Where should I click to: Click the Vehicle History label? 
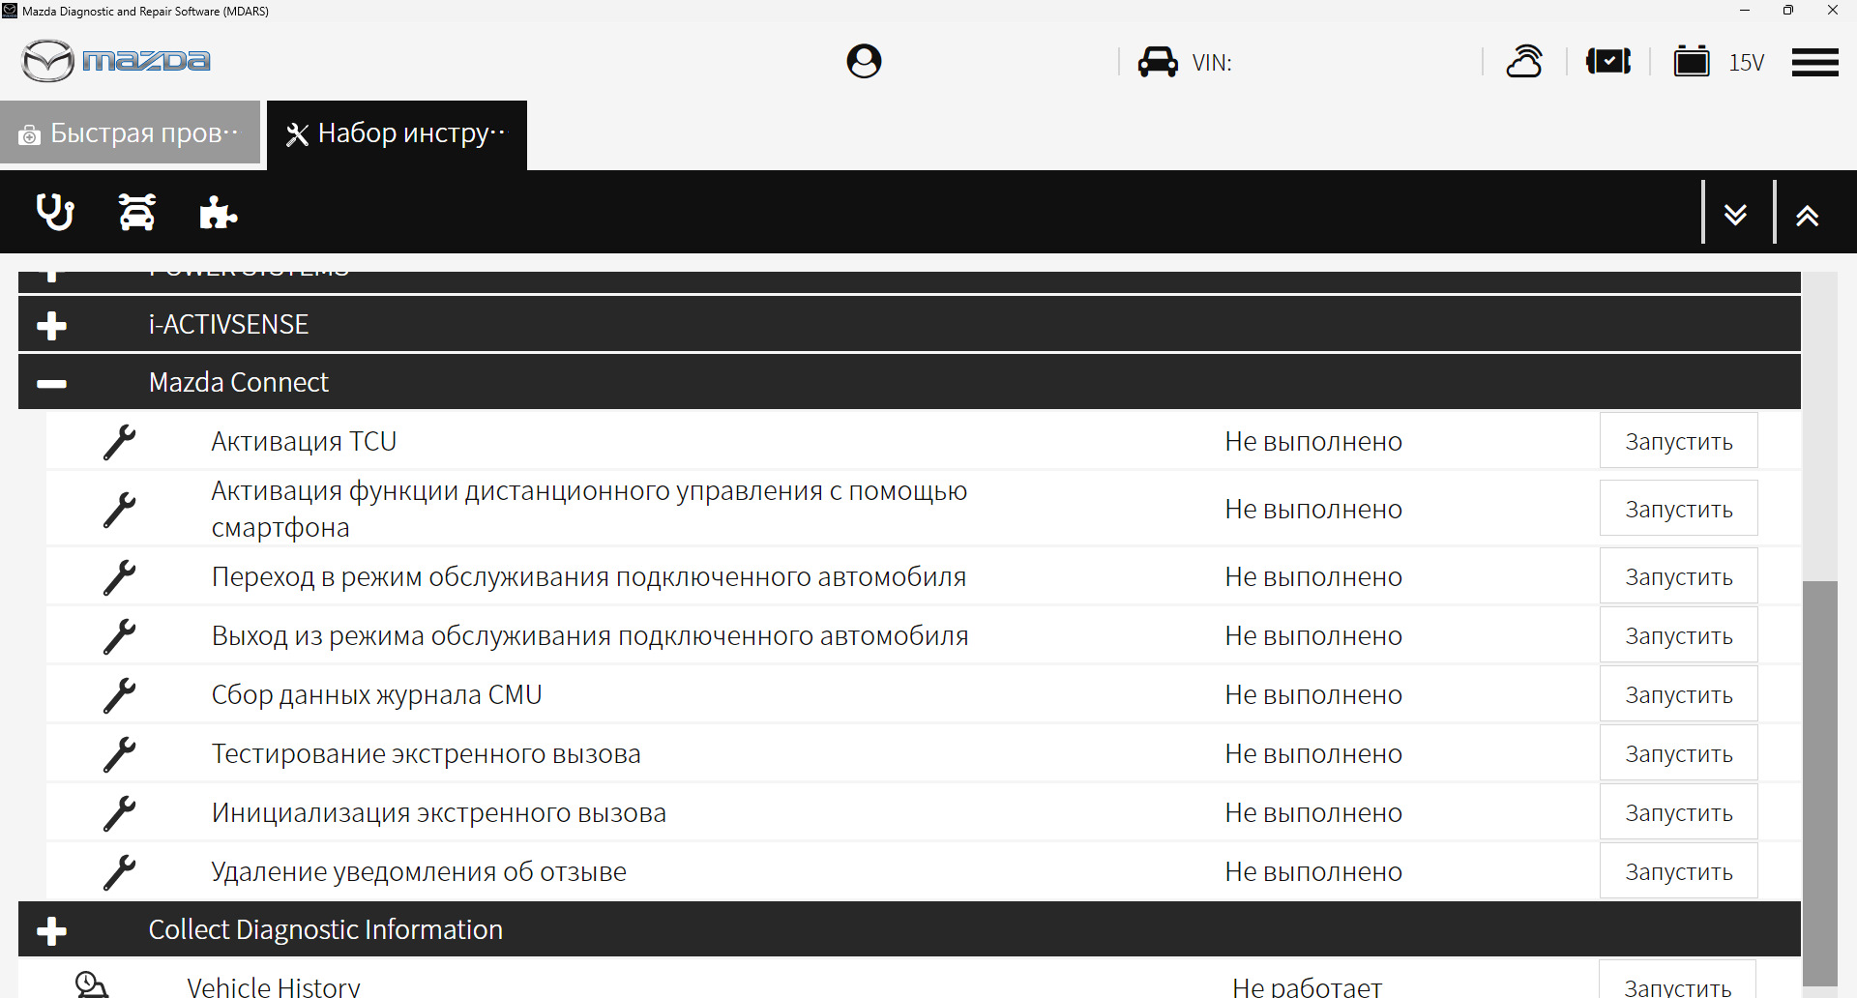(x=274, y=986)
